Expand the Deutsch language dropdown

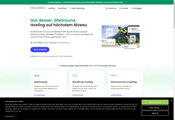coord(112,8)
